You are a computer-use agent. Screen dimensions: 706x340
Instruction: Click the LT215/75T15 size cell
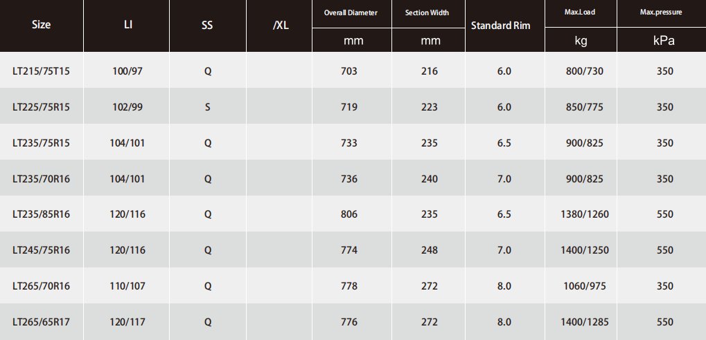click(x=42, y=71)
